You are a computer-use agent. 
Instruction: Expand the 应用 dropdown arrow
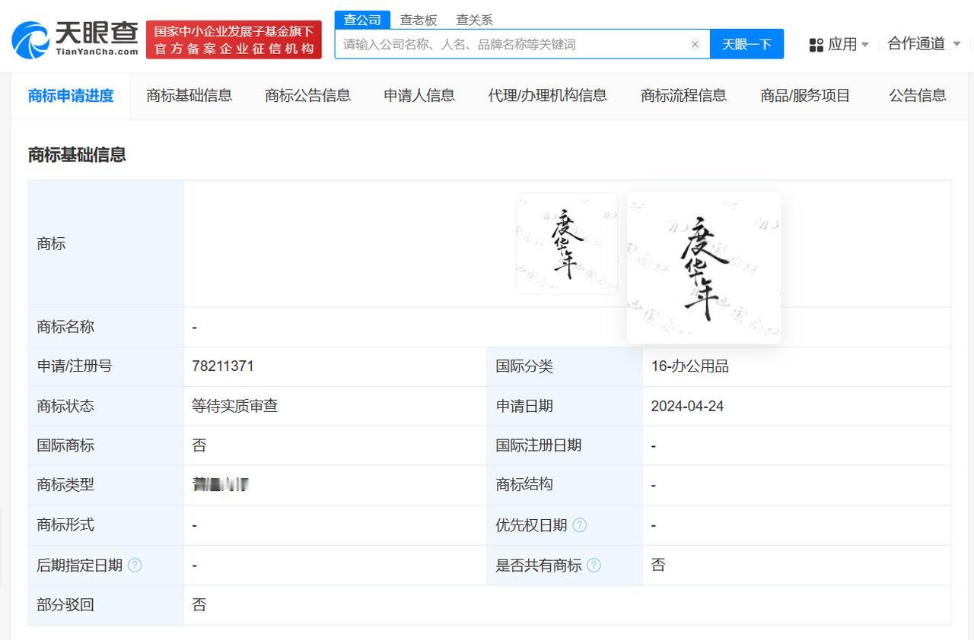pyautogui.click(x=865, y=45)
